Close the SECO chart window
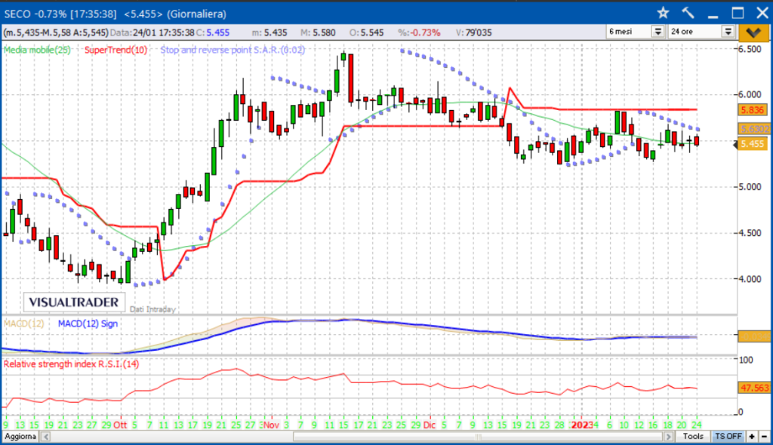The width and height of the screenshot is (773, 445). coord(762,13)
